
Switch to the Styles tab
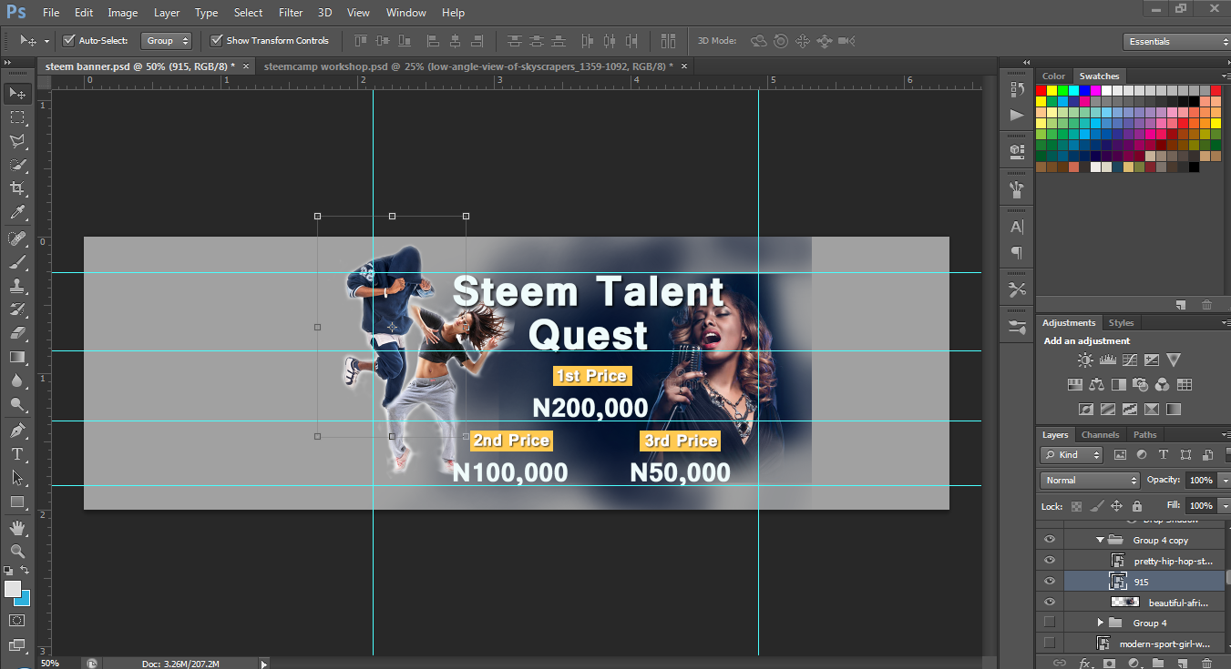[1121, 323]
